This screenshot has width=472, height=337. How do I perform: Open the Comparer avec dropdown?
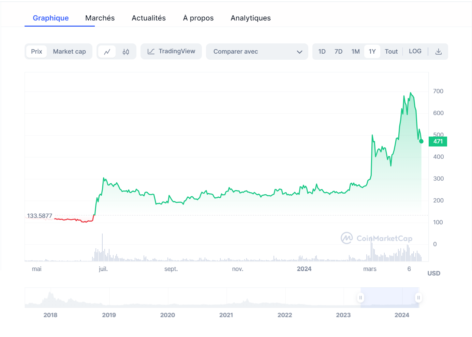pos(257,52)
